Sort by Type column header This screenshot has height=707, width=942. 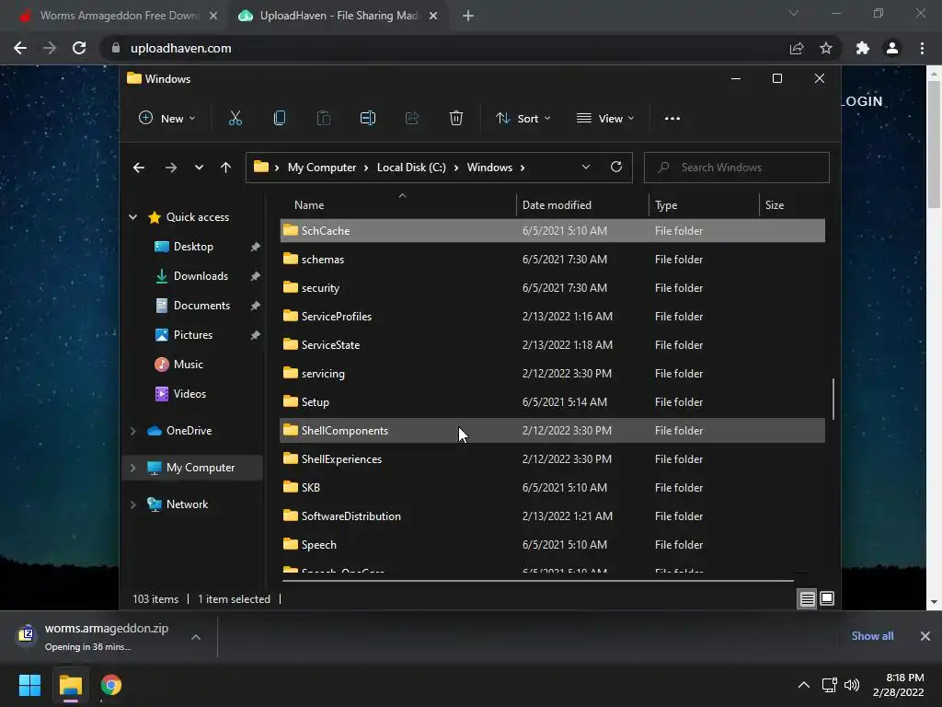(x=704, y=205)
